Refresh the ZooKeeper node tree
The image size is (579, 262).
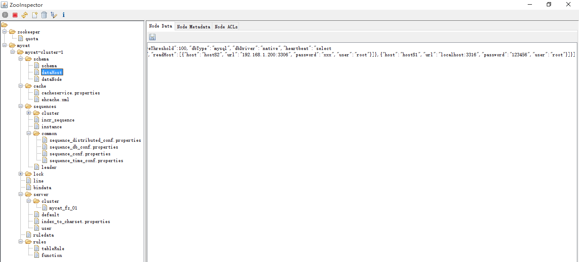(x=25, y=15)
